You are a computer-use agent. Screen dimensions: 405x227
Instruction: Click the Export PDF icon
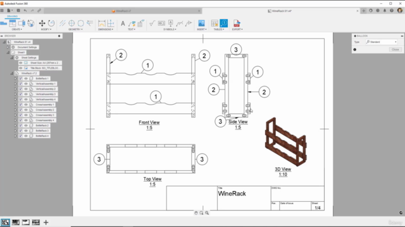[237, 23]
